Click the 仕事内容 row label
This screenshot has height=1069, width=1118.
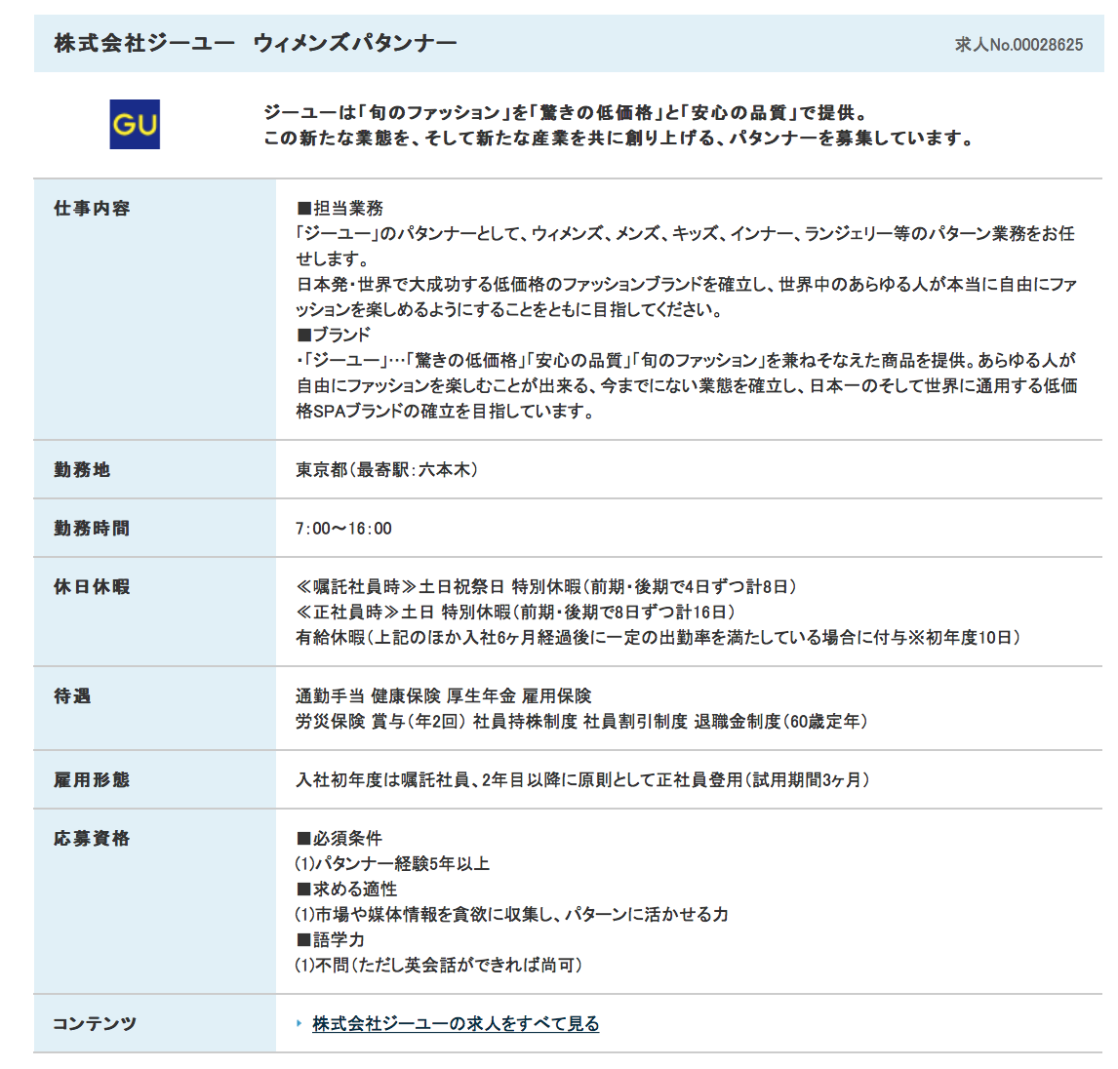(92, 208)
